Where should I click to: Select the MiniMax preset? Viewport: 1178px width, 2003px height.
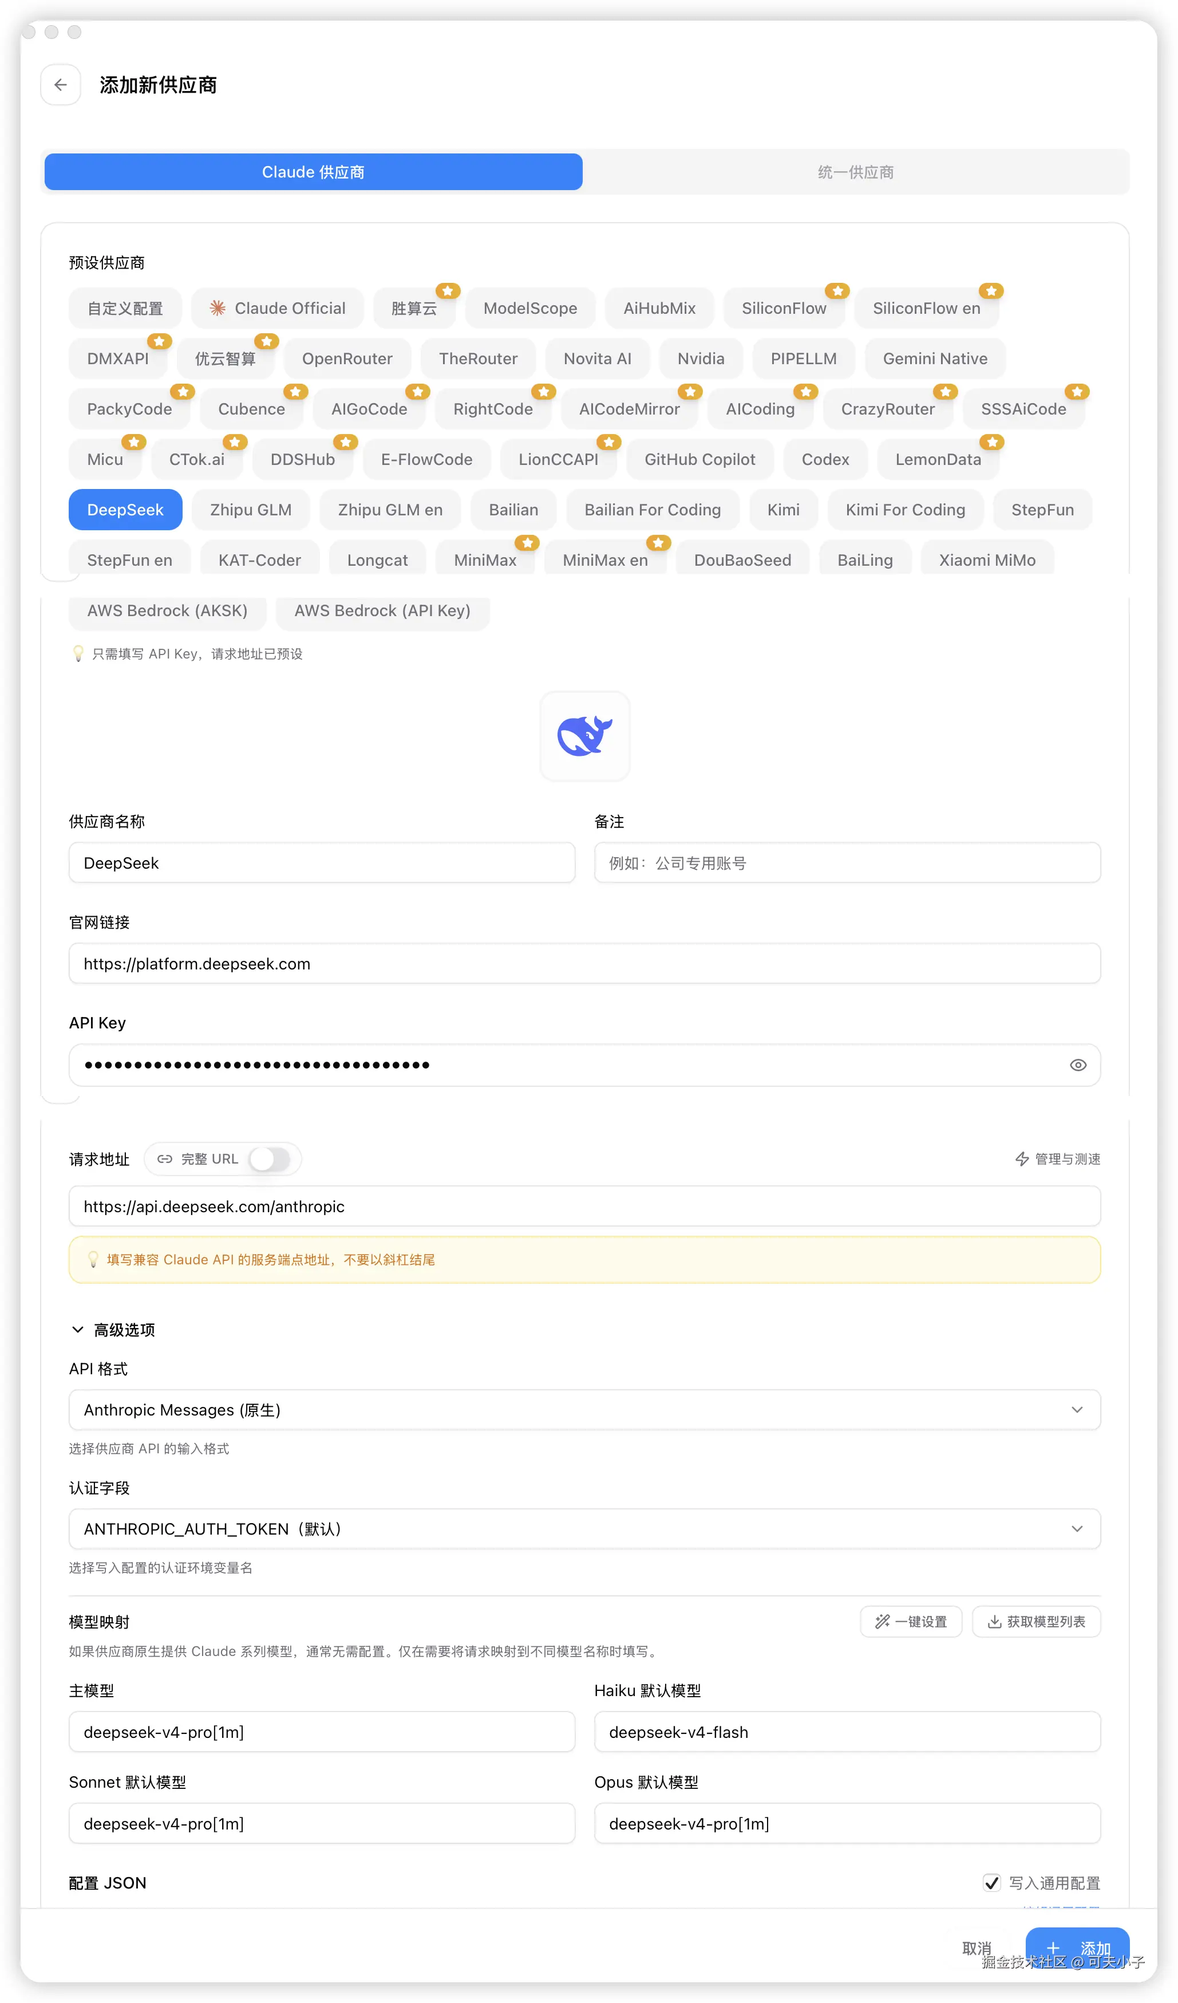click(x=485, y=558)
